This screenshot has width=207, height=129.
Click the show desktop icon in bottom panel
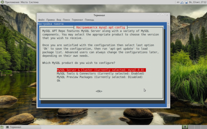(2, 127)
